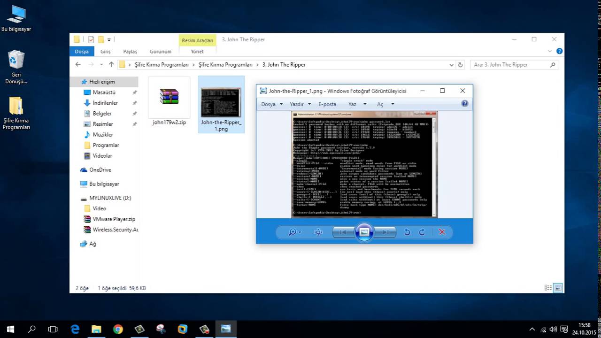This screenshot has width=601, height=338.
Task: Open Windows Start menu
Action: coord(10,330)
